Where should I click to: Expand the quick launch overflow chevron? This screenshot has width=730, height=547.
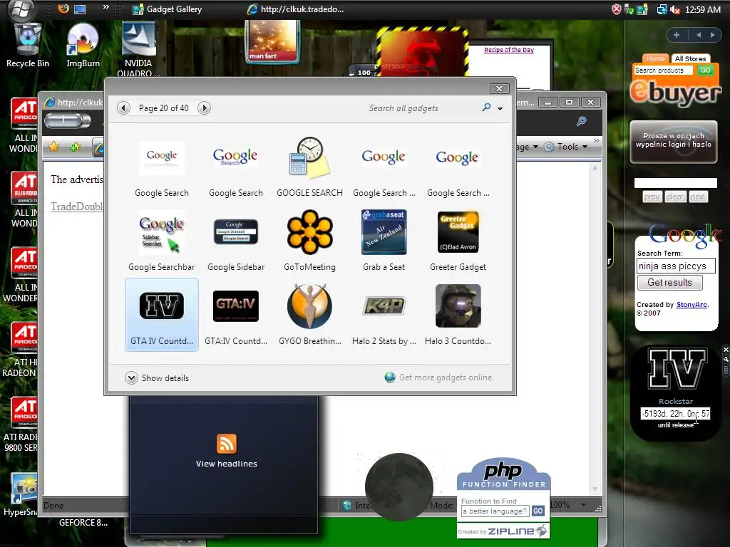coord(106,7)
